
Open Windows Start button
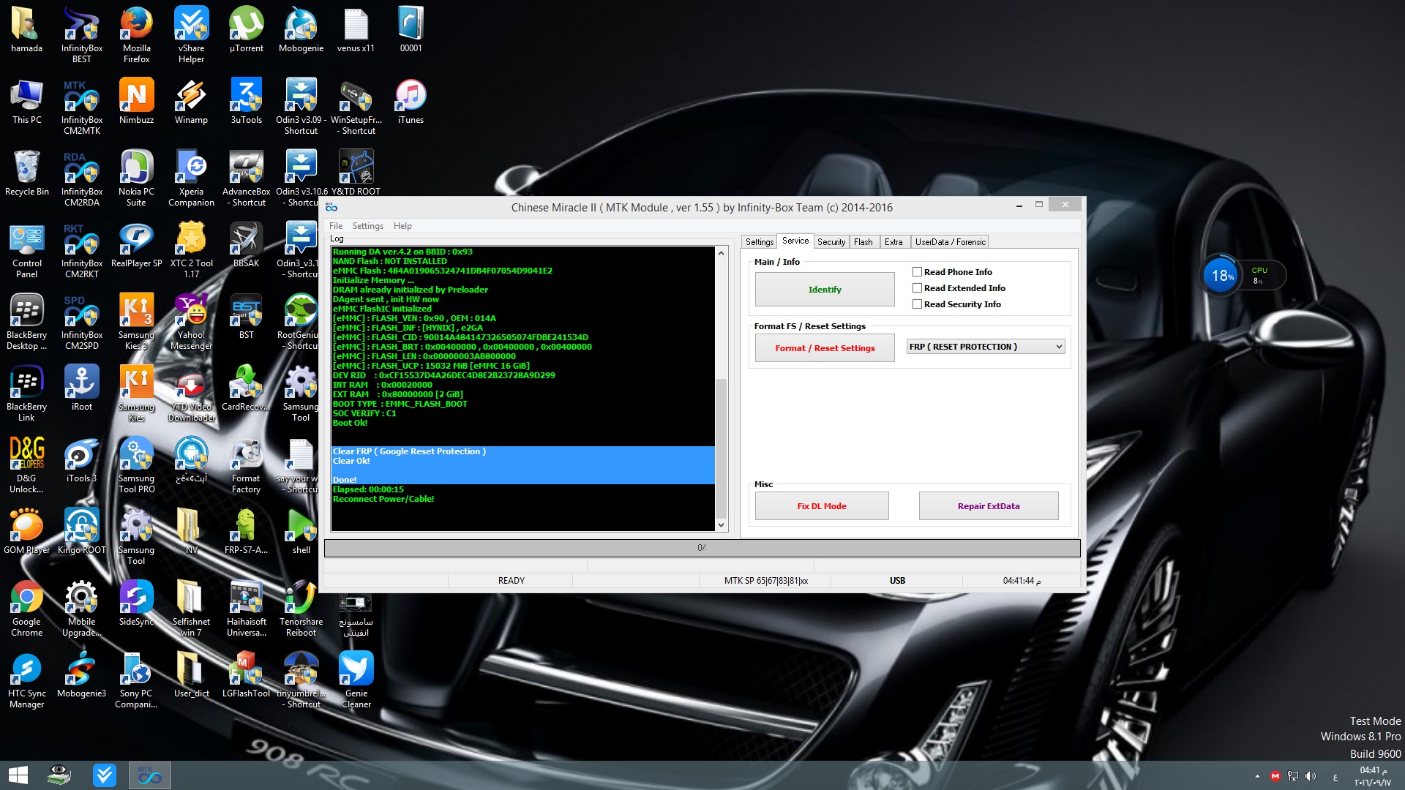[18, 775]
